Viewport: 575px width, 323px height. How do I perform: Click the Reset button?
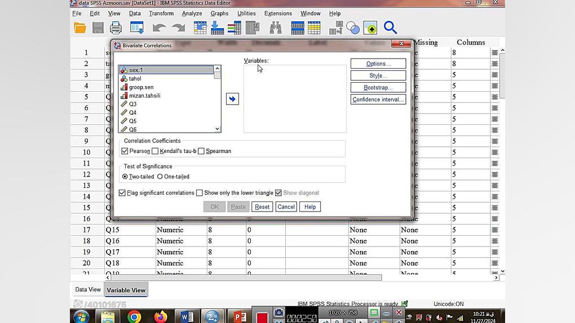[x=262, y=207]
